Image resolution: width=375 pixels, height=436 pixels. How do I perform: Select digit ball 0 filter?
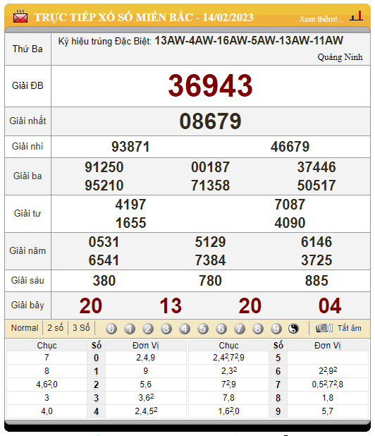(x=111, y=329)
